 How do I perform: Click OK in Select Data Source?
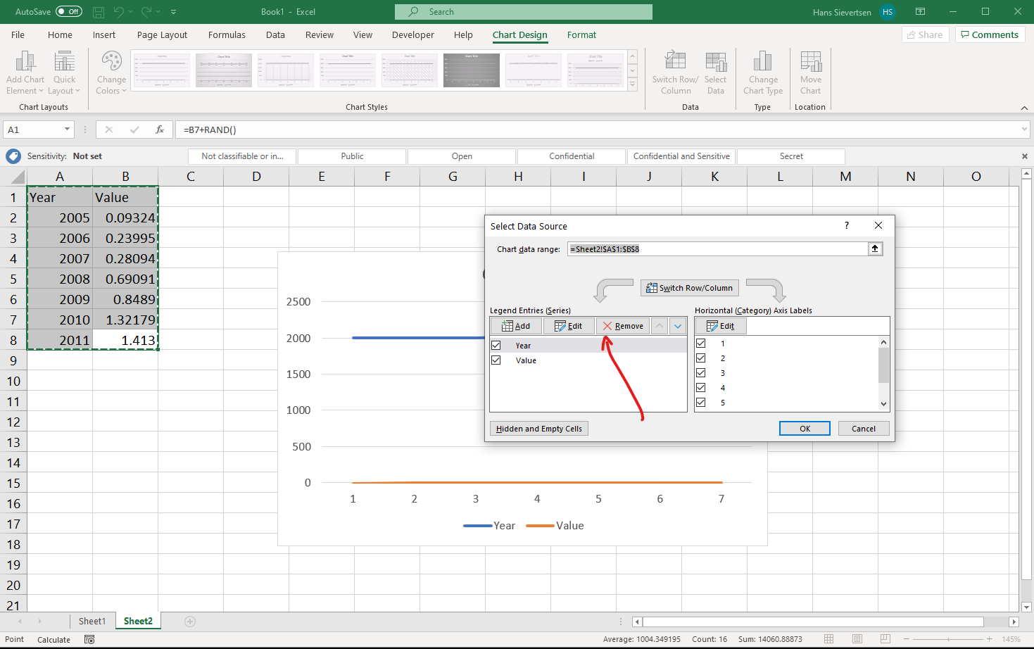point(805,429)
